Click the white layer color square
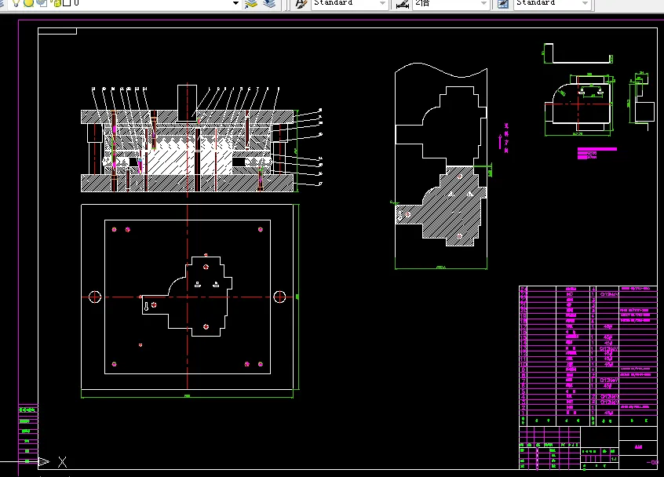664x477 pixels. click(x=67, y=3)
